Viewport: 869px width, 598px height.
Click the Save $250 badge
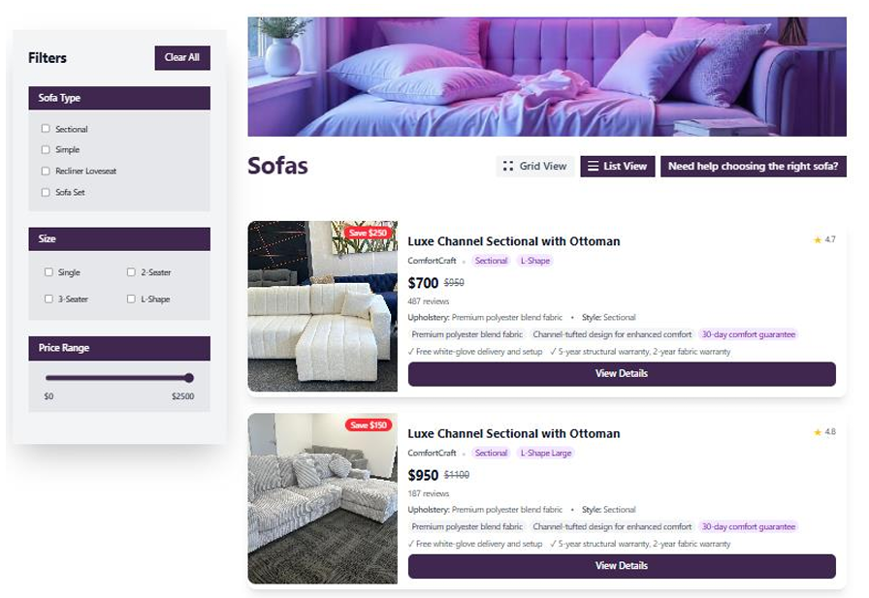point(368,233)
